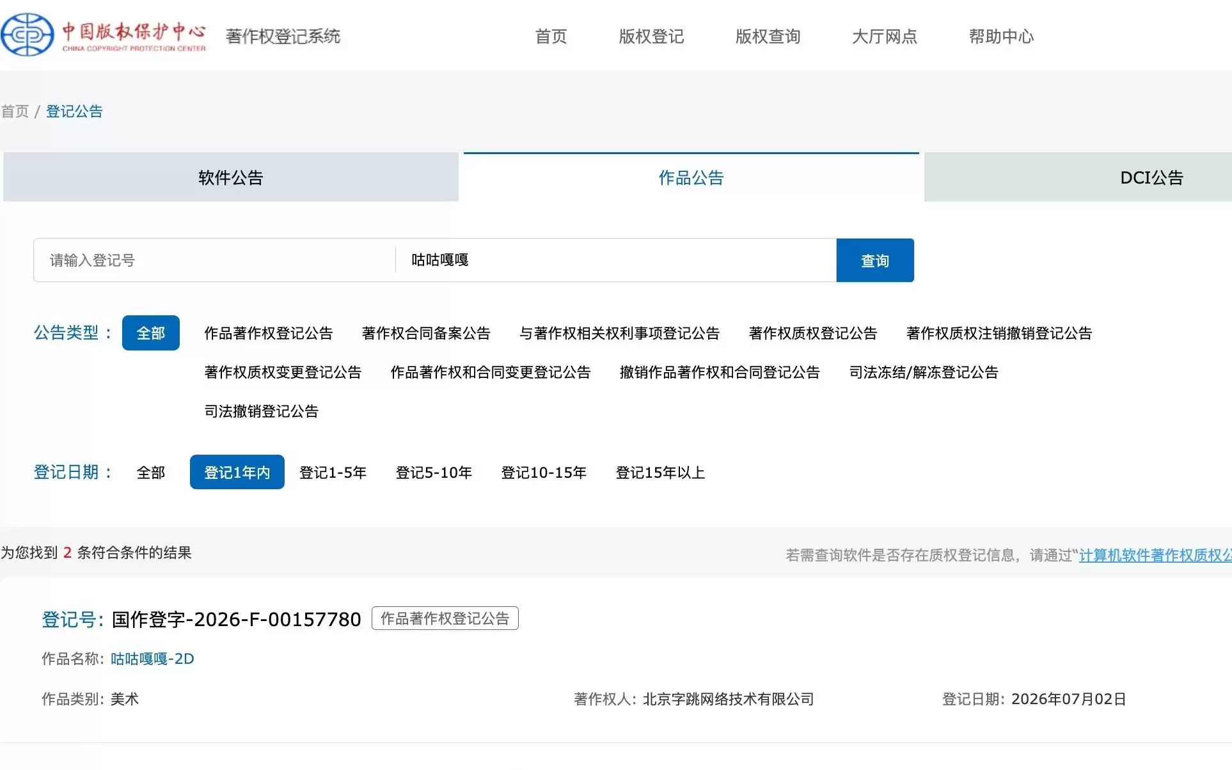Select the 登记15年以上 date filter
This screenshot has height=770, width=1232.
click(661, 473)
